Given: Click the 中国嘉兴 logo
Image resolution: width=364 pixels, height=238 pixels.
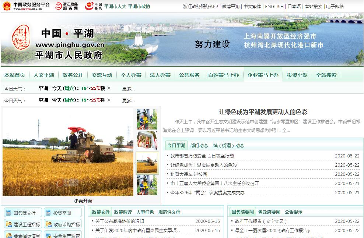Looking at the screenshot, I should point(89,6).
